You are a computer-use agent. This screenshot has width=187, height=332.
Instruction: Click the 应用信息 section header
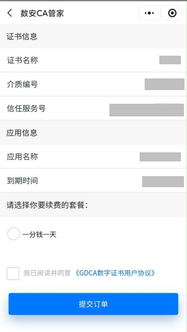pyautogui.click(x=22, y=133)
